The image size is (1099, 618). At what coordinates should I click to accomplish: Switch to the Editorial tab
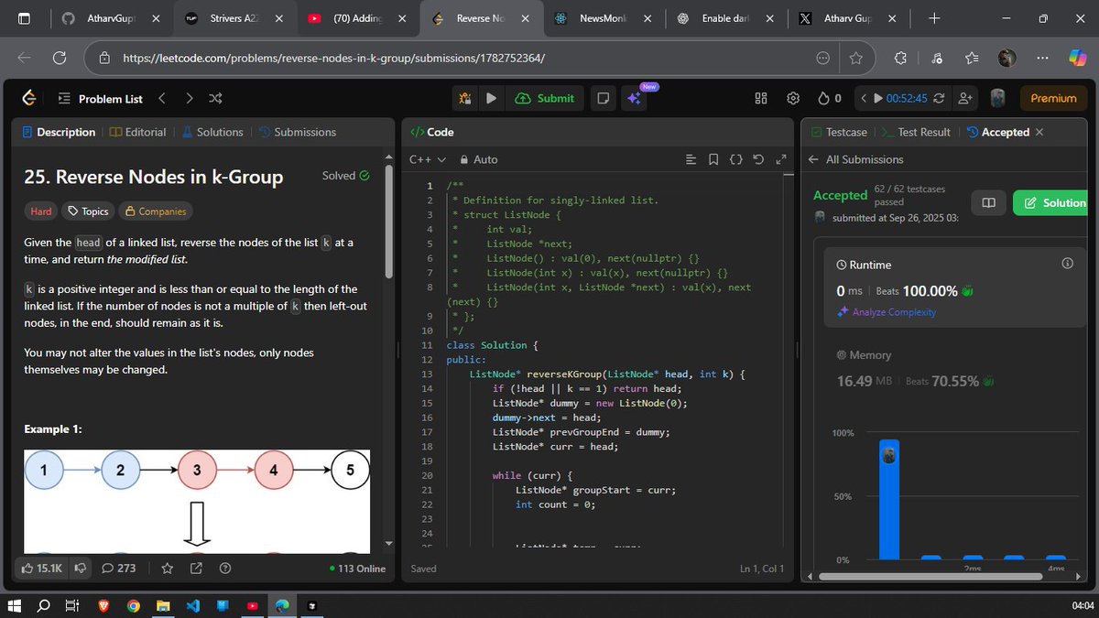point(137,132)
